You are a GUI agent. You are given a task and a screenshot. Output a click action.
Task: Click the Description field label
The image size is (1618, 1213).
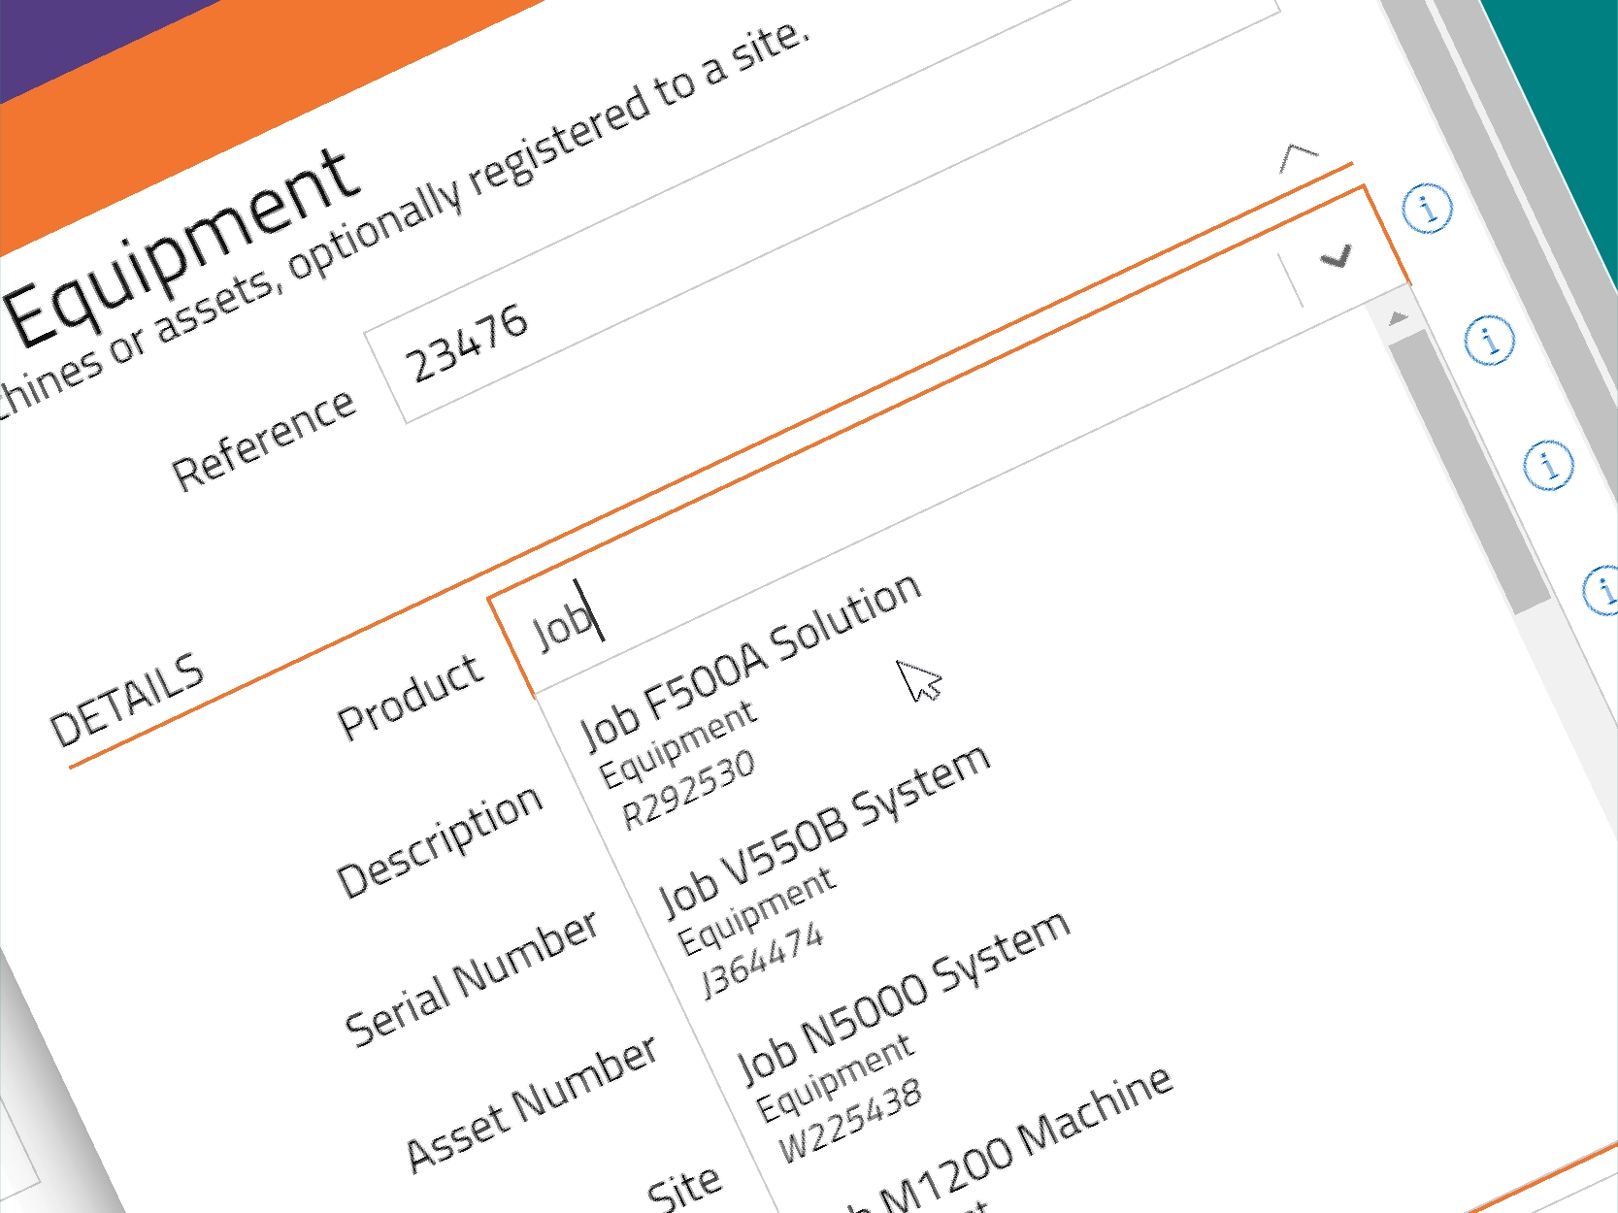pos(439,841)
